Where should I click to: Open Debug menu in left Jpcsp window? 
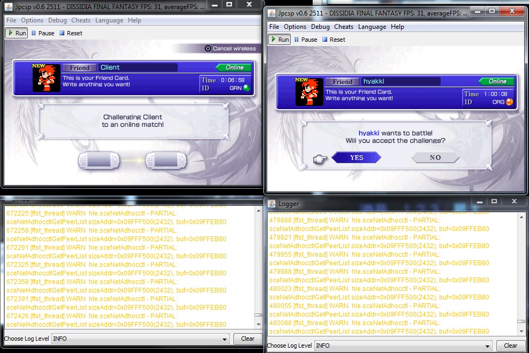click(57, 20)
